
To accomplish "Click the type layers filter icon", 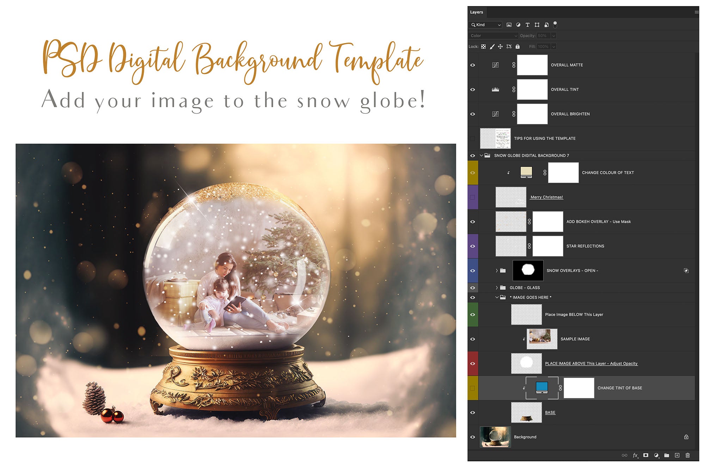I will 527,25.
